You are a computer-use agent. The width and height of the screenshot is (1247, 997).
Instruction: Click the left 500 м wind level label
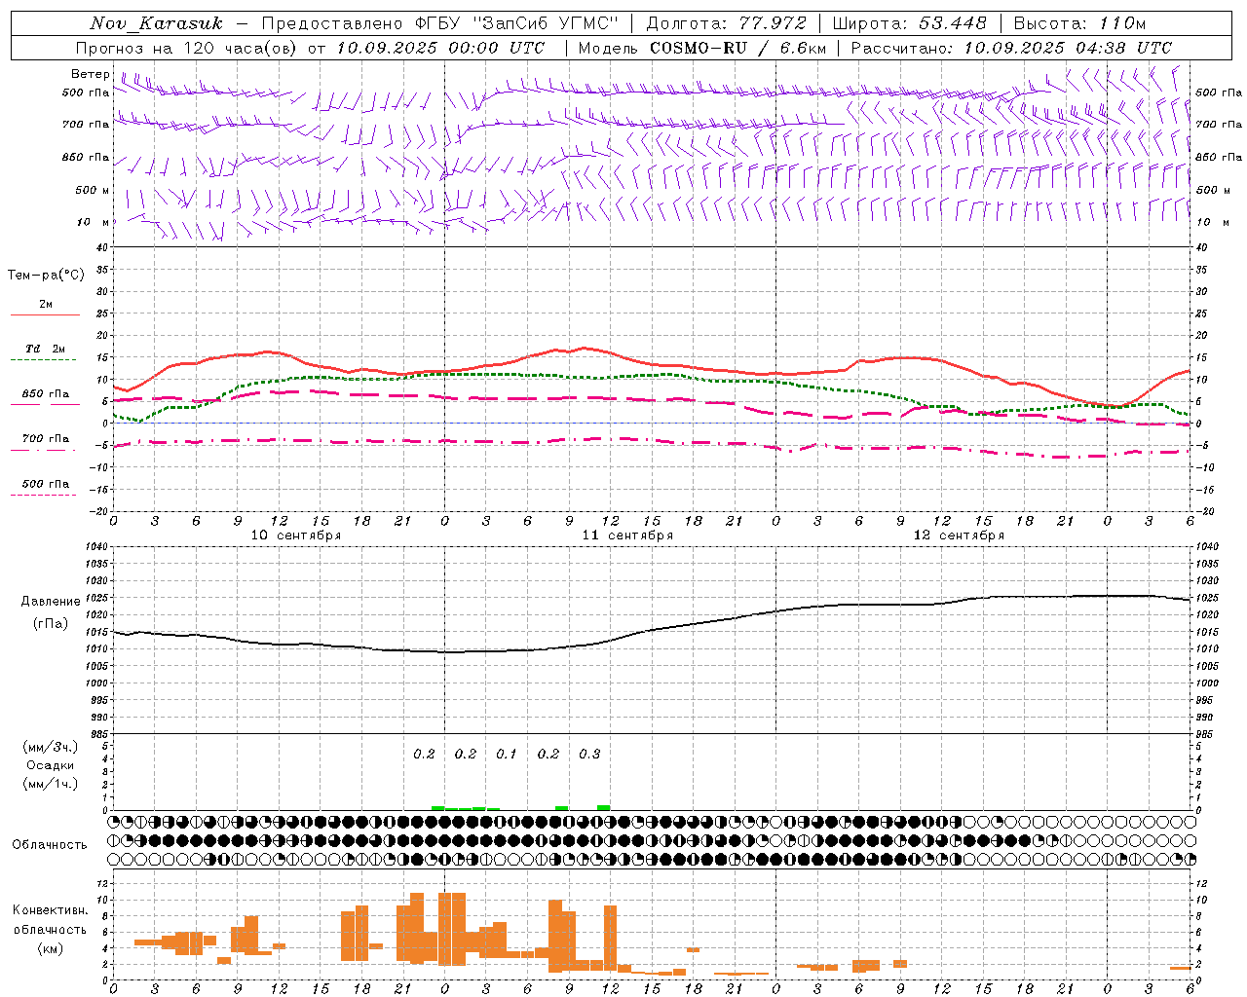point(93,190)
